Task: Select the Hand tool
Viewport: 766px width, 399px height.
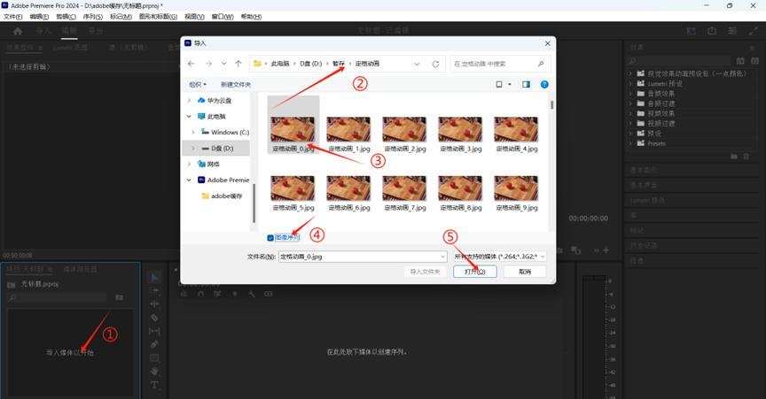Action: [x=154, y=372]
